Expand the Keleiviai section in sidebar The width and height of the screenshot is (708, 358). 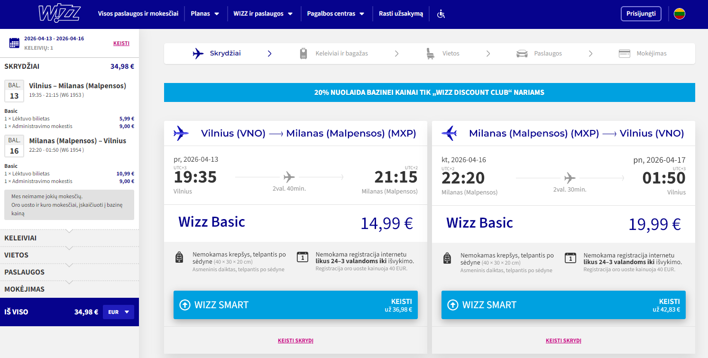pyautogui.click(x=69, y=238)
